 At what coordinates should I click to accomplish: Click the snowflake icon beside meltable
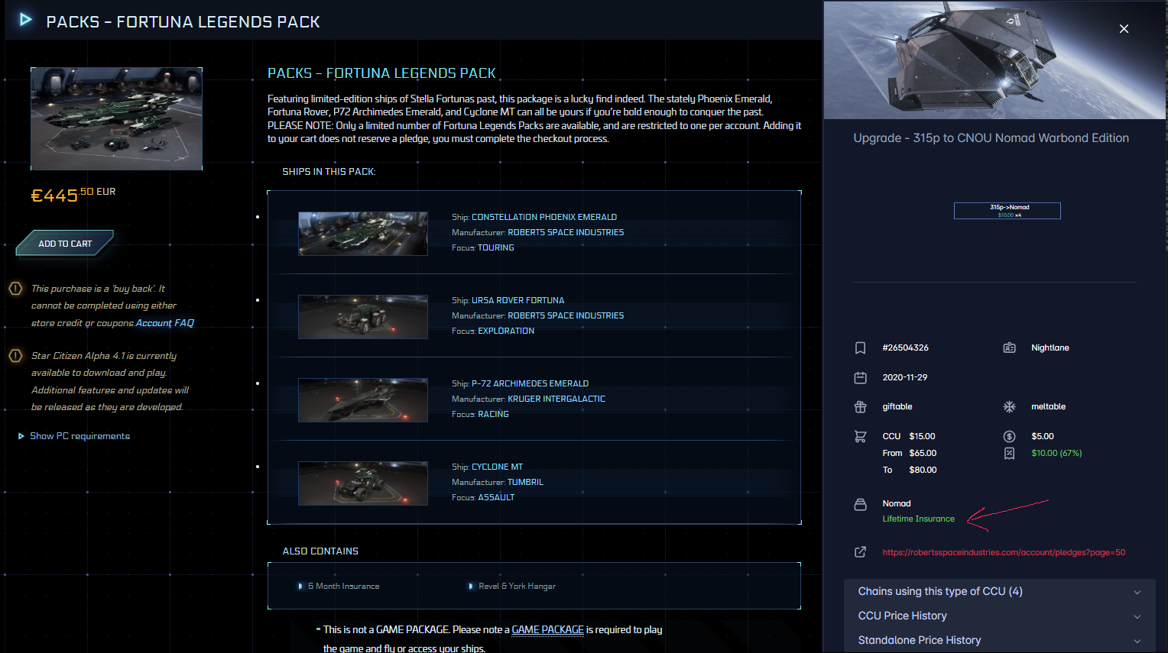(x=1009, y=407)
